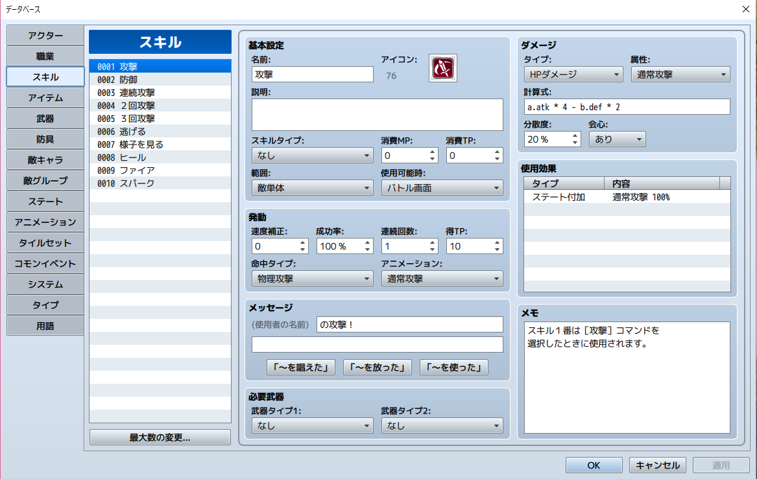This screenshot has width=757, height=479.
Task: Insert the 「～を唱えた」 message template
Action: (x=301, y=368)
